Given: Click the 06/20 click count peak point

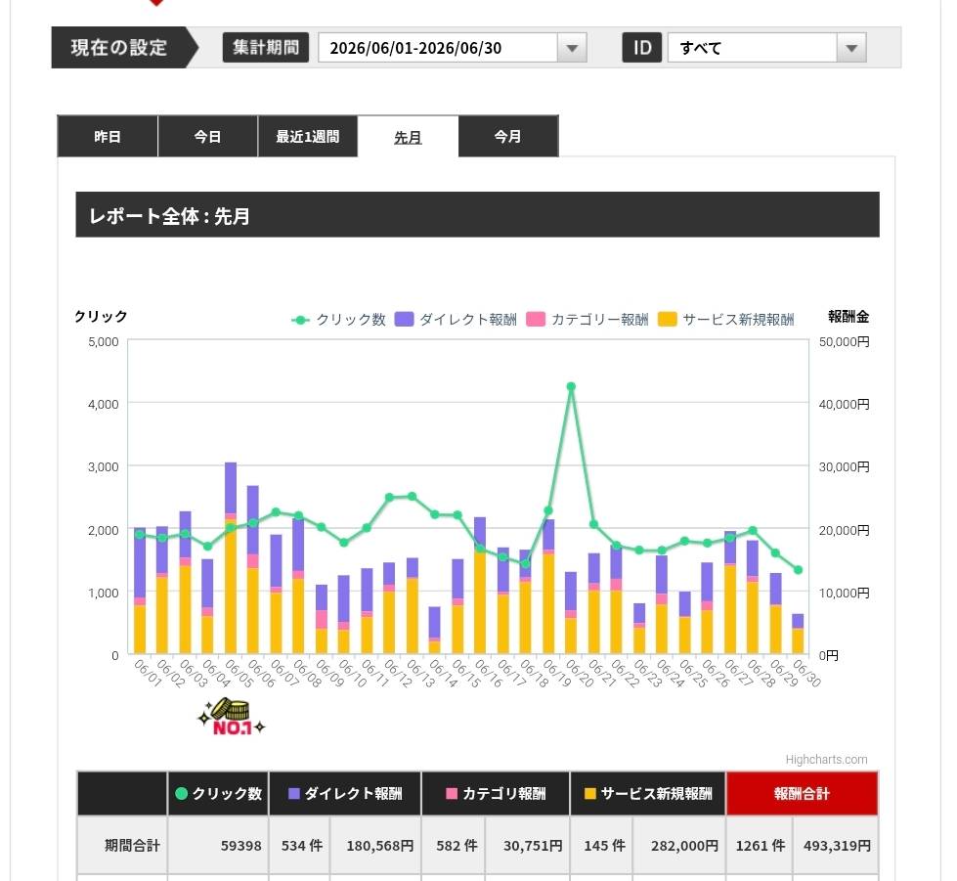Looking at the screenshot, I should coord(571,386).
